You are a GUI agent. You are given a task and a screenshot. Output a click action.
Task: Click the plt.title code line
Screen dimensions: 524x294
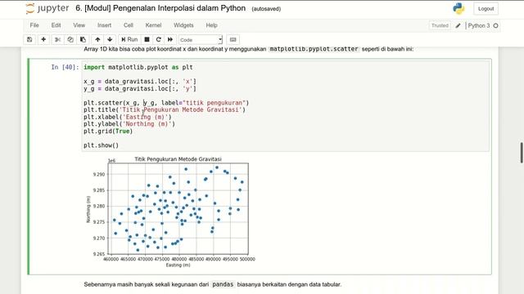[x=165, y=109]
